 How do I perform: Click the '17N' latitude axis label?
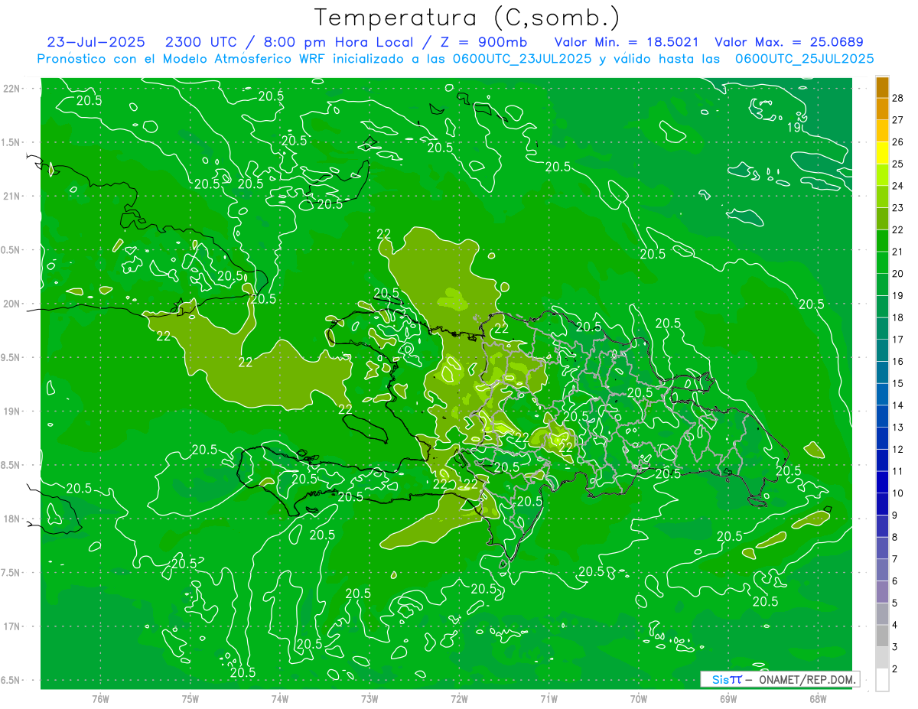pos(11,626)
